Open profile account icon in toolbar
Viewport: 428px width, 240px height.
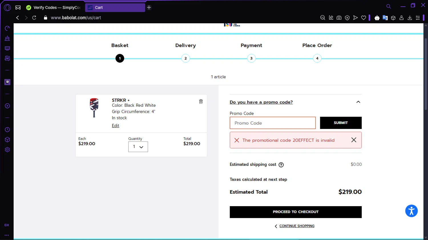[401, 18]
